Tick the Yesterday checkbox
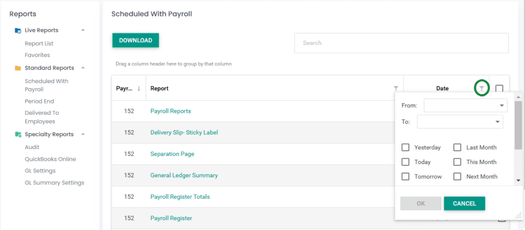This screenshot has height=230, width=525. click(406, 148)
